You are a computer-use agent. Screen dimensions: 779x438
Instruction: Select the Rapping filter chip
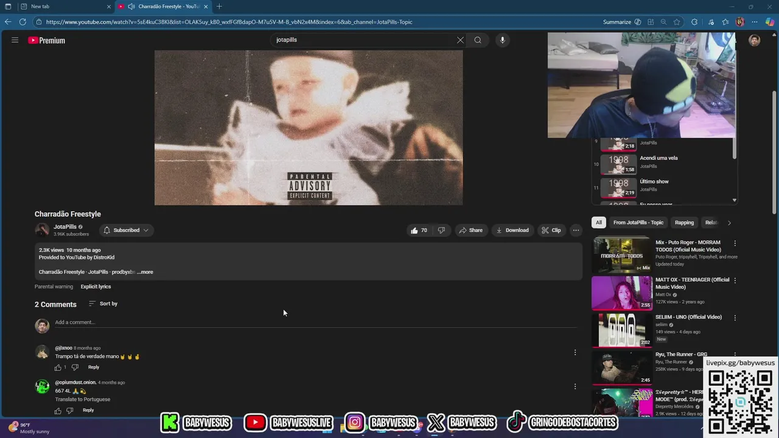click(x=684, y=223)
